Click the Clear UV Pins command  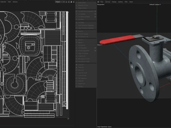(x=86, y=8)
